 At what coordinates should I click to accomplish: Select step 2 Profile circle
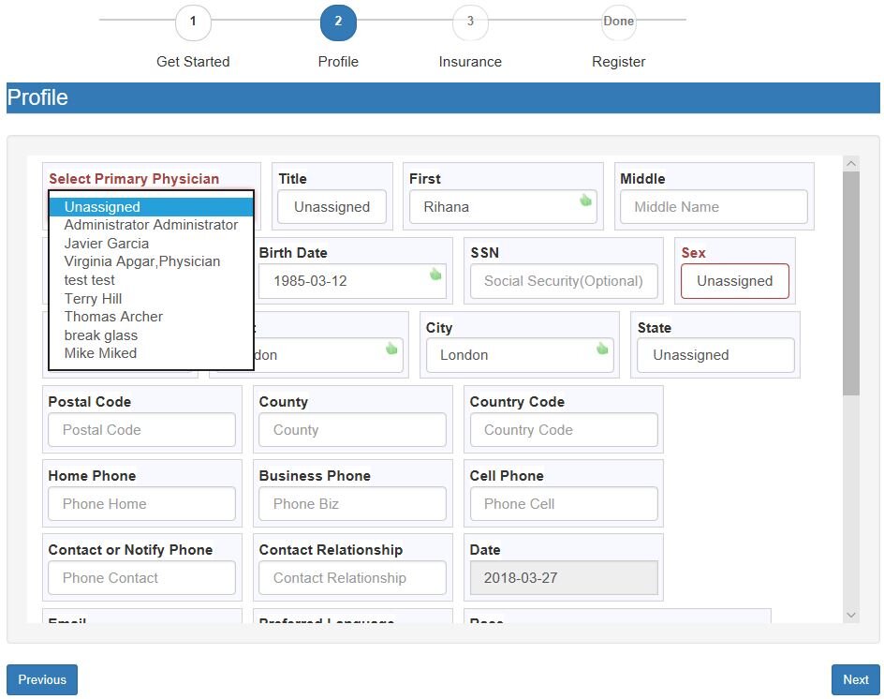coord(338,22)
